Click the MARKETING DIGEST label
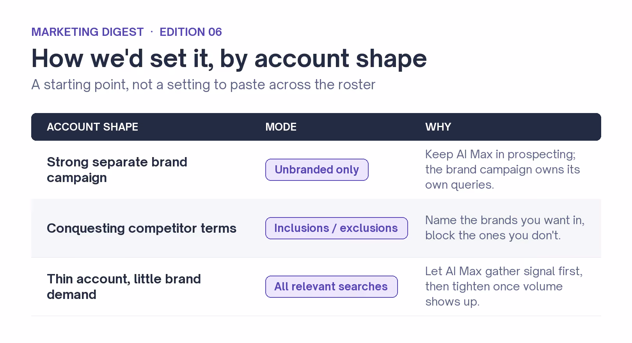 click(x=87, y=32)
